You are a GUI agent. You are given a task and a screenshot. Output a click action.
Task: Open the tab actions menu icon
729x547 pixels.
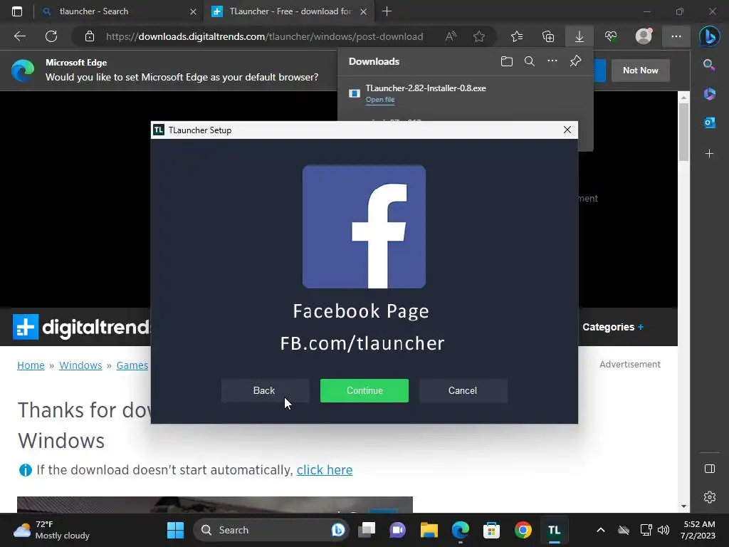click(17, 11)
